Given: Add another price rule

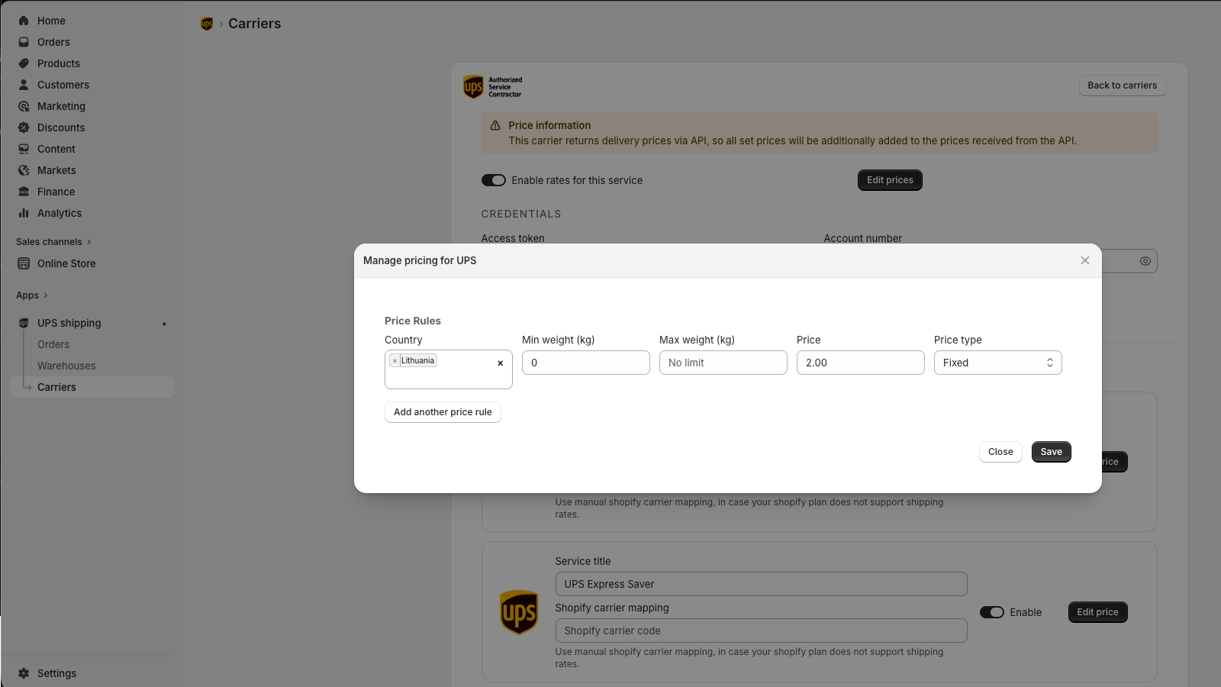Looking at the screenshot, I should click(443, 412).
